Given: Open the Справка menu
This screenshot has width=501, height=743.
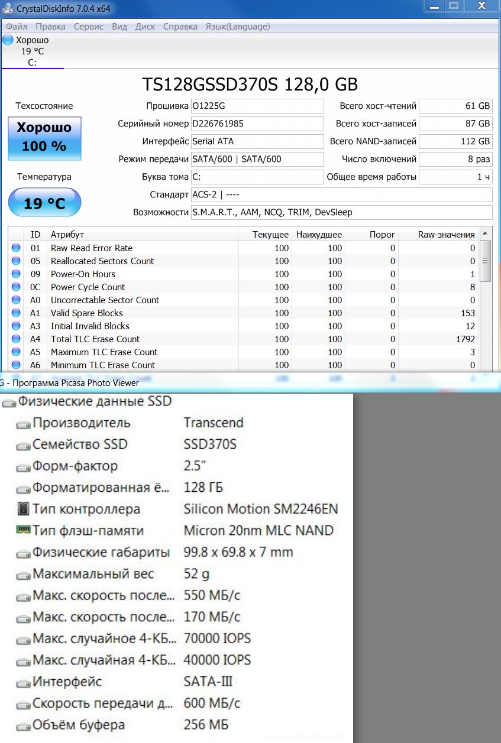Looking at the screenshot, I should 180,27.
